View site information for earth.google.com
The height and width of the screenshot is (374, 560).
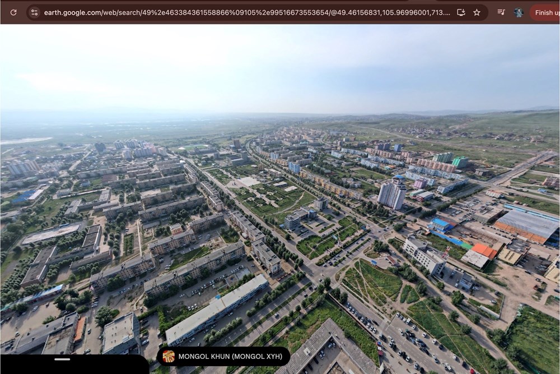click(34, 12)
